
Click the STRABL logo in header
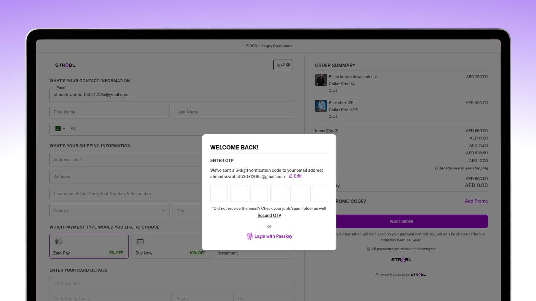(x=65, y=65)
